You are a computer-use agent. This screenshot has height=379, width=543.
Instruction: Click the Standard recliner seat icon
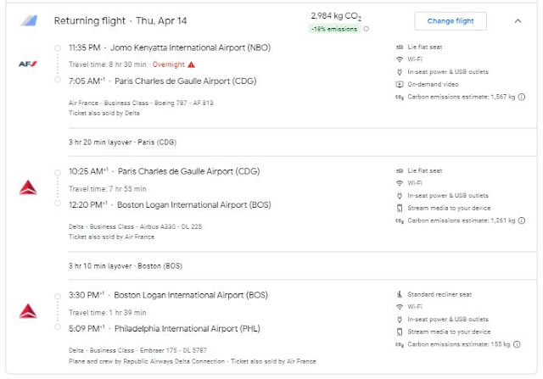400,294
